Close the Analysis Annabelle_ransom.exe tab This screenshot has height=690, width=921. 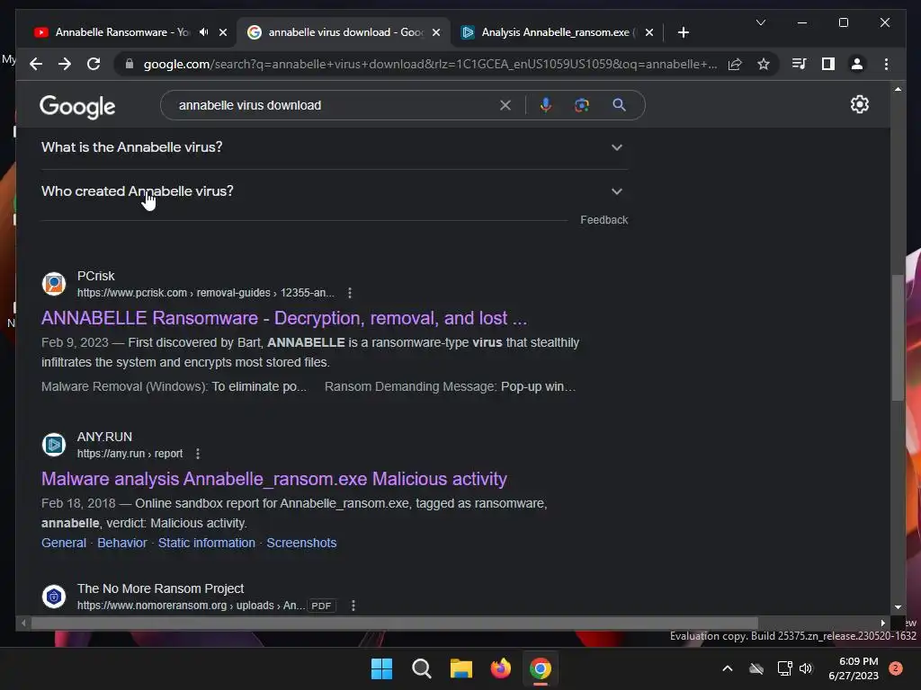(649, 32)
